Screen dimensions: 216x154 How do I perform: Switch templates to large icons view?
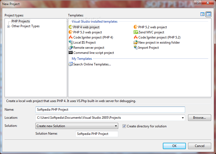[202, 14]
